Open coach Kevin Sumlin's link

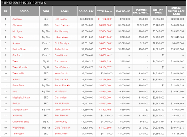(x=61, y=73)
